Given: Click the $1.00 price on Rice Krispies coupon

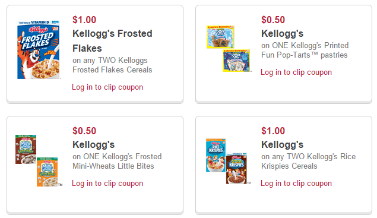Looking at the screenshot, I should click(273, 131).
